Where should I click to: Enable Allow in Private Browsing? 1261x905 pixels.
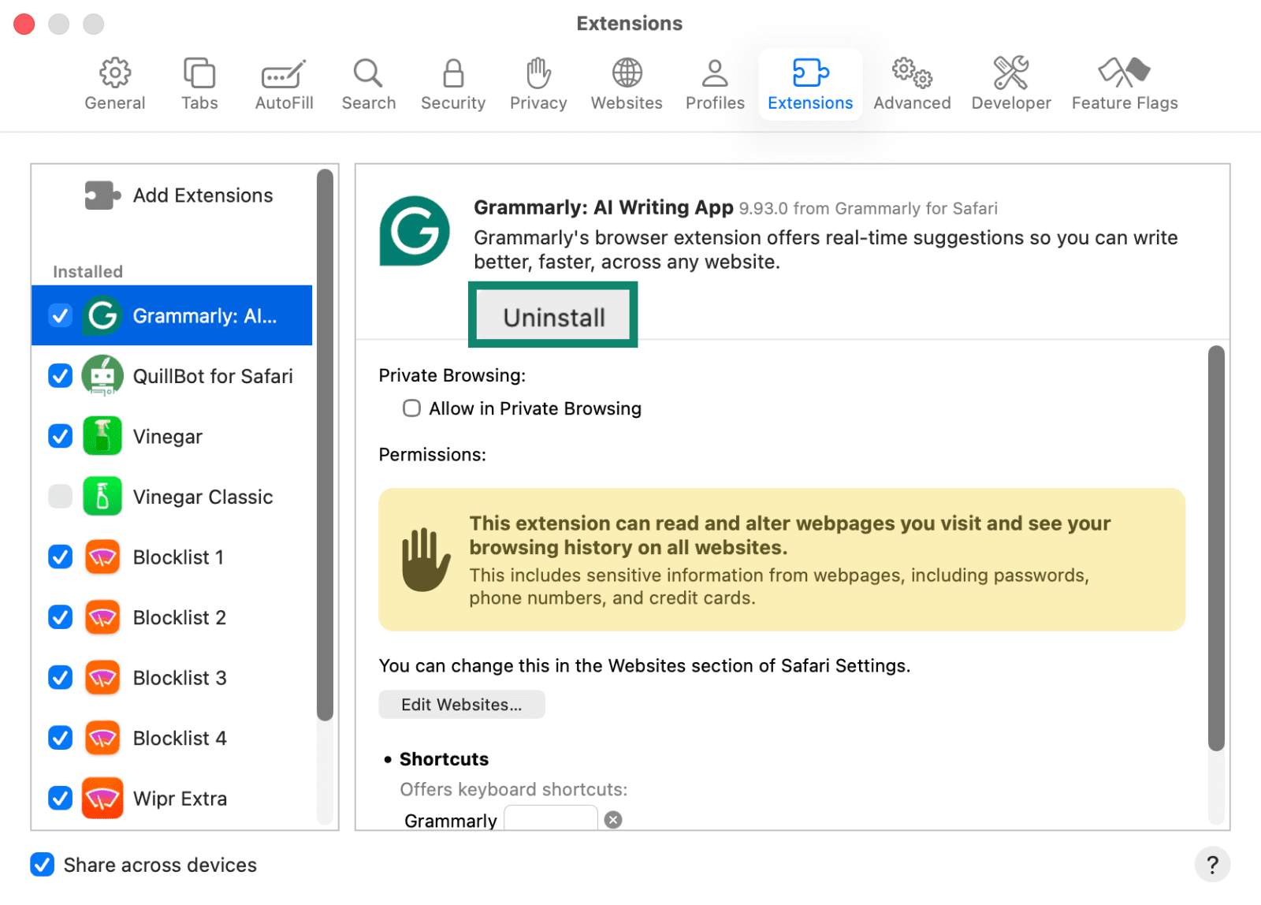point(411,408)
